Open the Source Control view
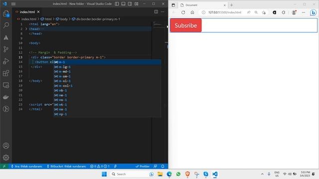 click(6, 49)
